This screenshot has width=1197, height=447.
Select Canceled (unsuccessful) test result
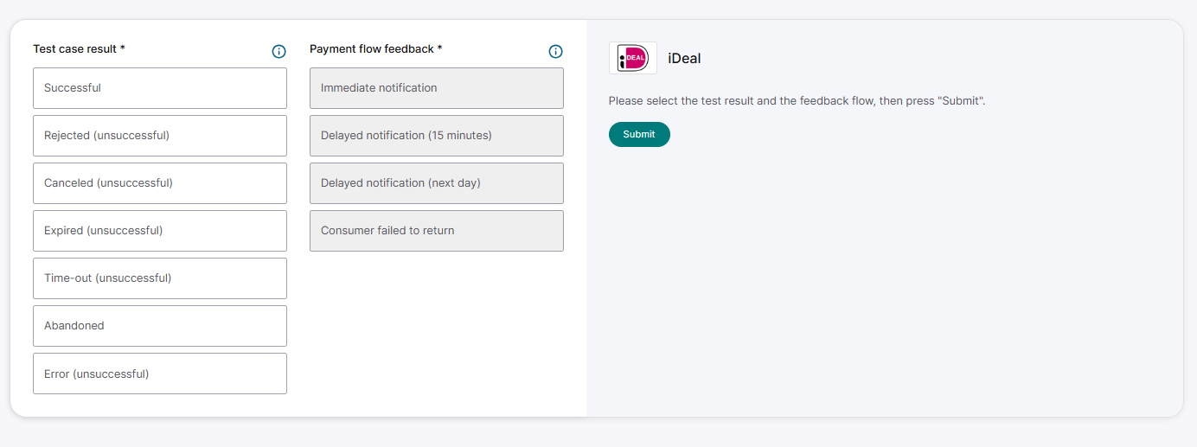pyautogui.click(x=160, y=183)
